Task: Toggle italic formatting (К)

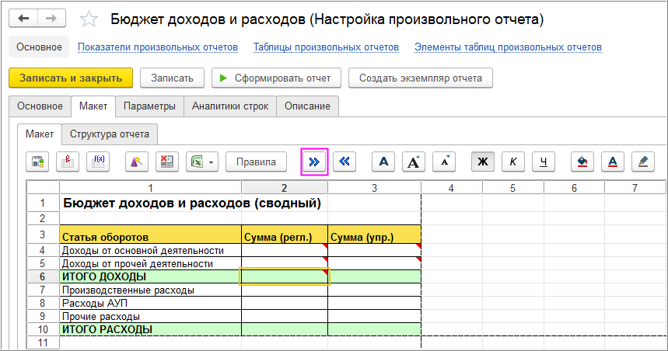Action: coord(513,162)
